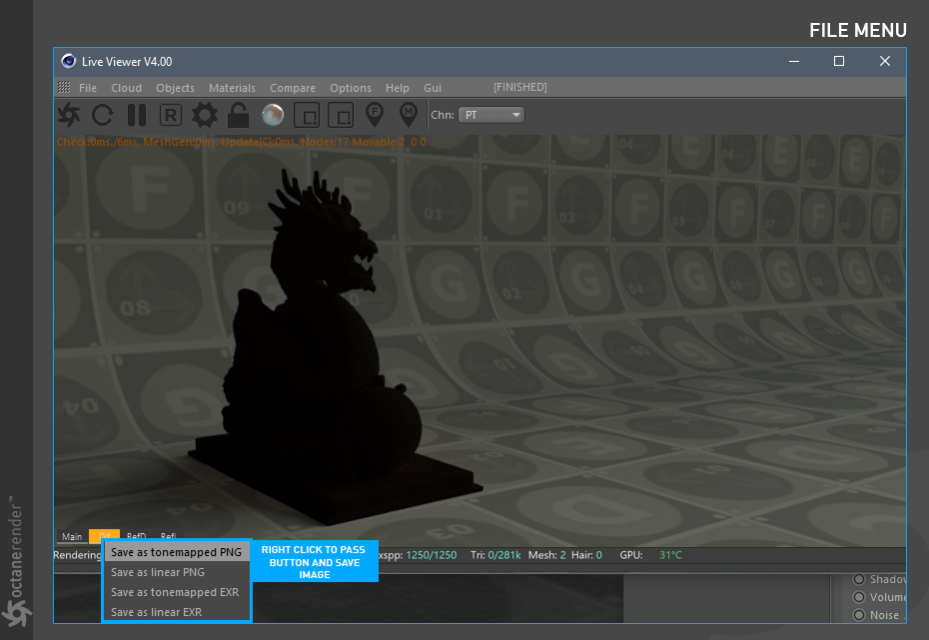Select the first render region square icon
The height and width of the screenshot is (640, 929).
point(307,115)
